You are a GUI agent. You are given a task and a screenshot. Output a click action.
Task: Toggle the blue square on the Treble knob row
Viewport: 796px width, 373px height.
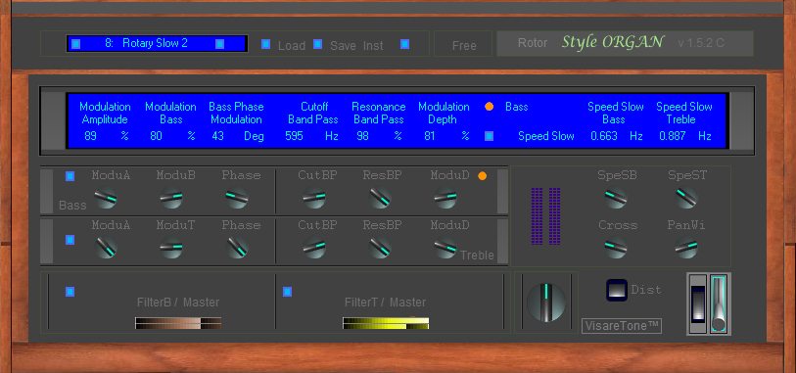click(70, 240)
